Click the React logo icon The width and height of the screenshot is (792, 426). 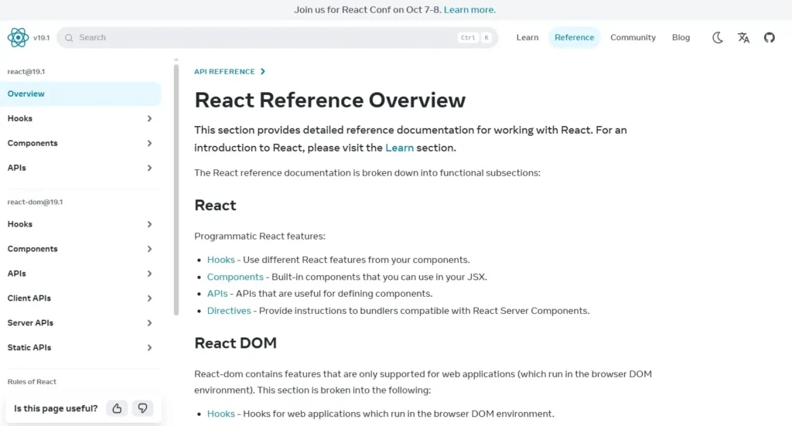(x=18, y=37)
